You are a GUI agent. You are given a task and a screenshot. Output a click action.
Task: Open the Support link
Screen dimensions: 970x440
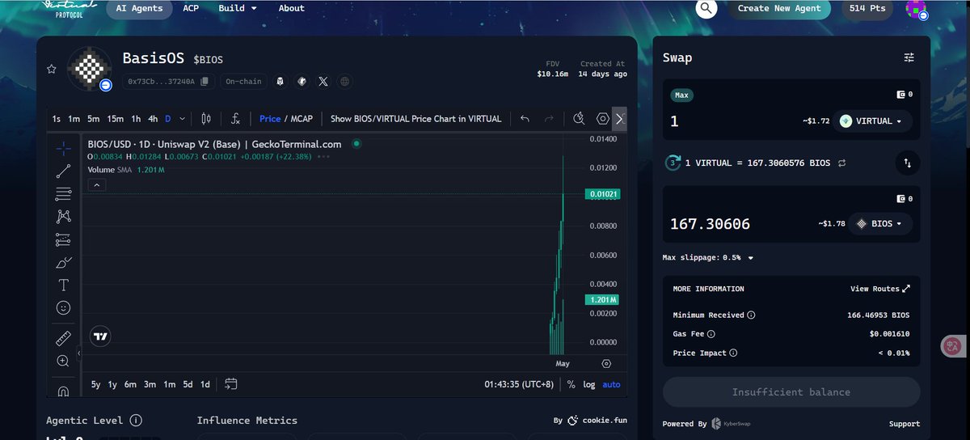pyautogui.click(x=905, y=424)
